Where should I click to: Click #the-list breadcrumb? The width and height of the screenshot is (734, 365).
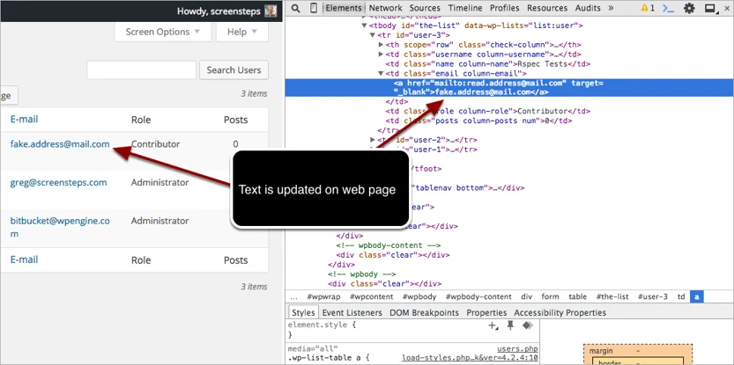612,296
